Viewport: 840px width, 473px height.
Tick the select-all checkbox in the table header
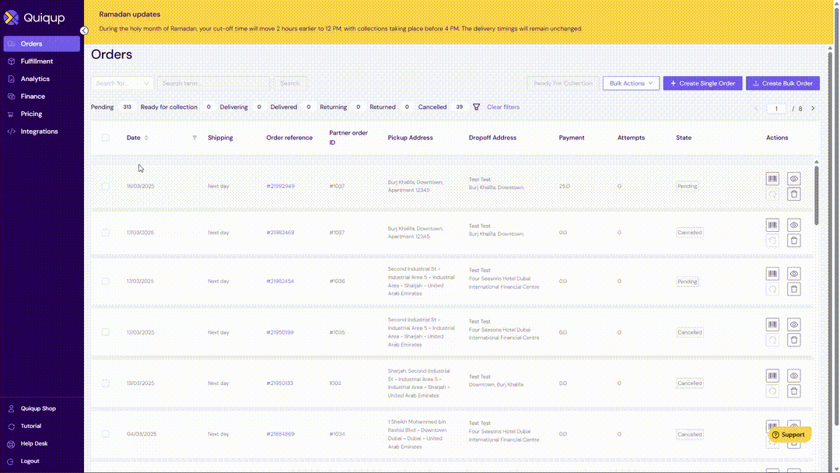(x=106, y=138)
